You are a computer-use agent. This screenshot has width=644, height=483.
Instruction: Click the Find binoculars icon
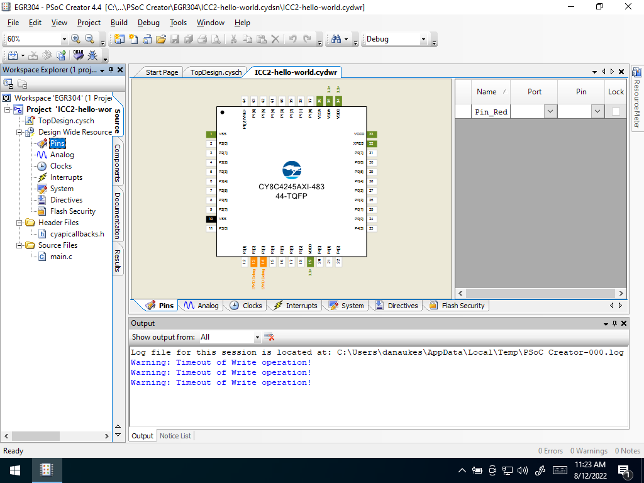[x=336, y=39]
